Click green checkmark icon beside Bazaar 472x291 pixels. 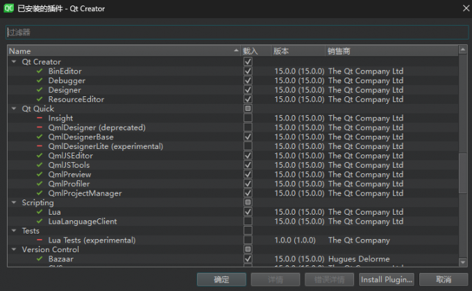coord(40,259)
